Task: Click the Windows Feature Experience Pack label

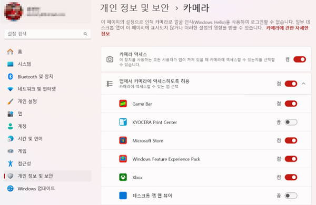Action: coord(166,159)
